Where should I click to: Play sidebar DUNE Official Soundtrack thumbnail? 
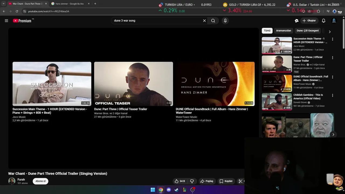coord(277,83)
